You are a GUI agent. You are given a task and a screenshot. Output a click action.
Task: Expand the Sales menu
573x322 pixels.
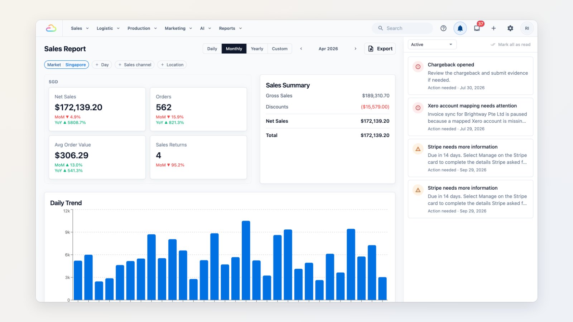(80, 28)
